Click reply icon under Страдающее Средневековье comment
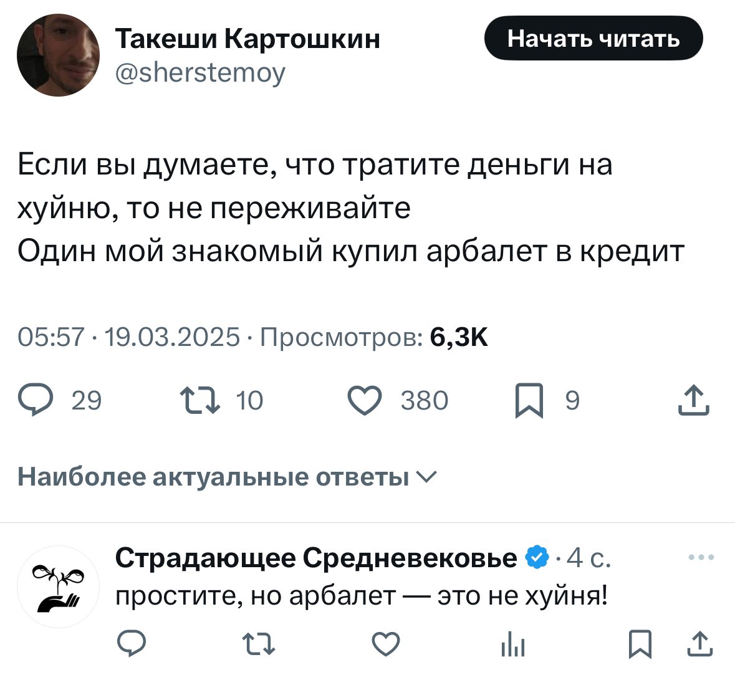Viewport: 735px width, 680px height. 131,643
